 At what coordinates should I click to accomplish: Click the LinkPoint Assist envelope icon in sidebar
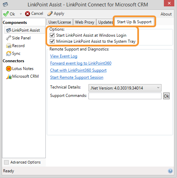pos(9,30)
